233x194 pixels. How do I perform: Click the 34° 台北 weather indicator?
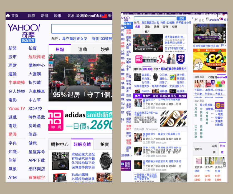click(x=199, y=20)
